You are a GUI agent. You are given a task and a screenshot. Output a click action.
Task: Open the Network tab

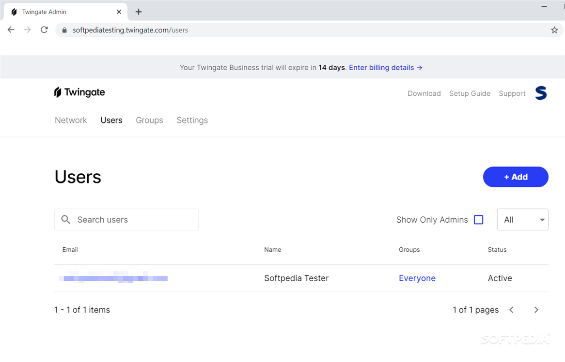[x=71, y=120]
